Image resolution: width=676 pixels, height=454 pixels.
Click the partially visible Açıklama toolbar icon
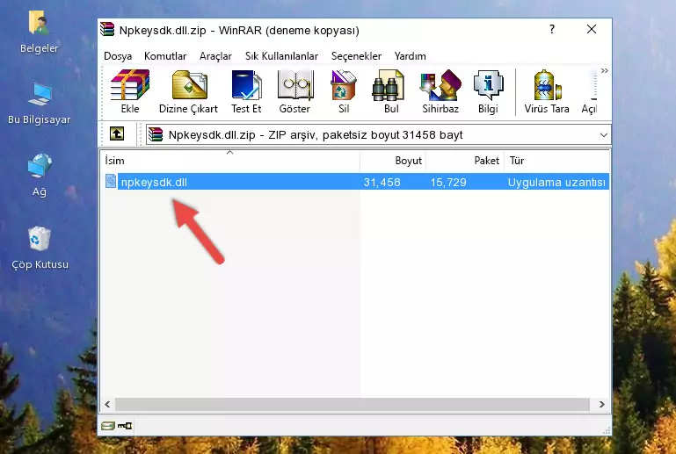click(x=589, y=91)
